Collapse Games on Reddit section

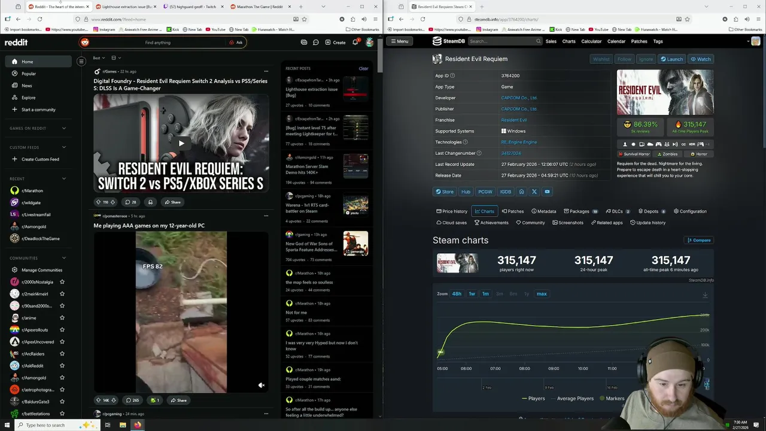click(64, 128)
